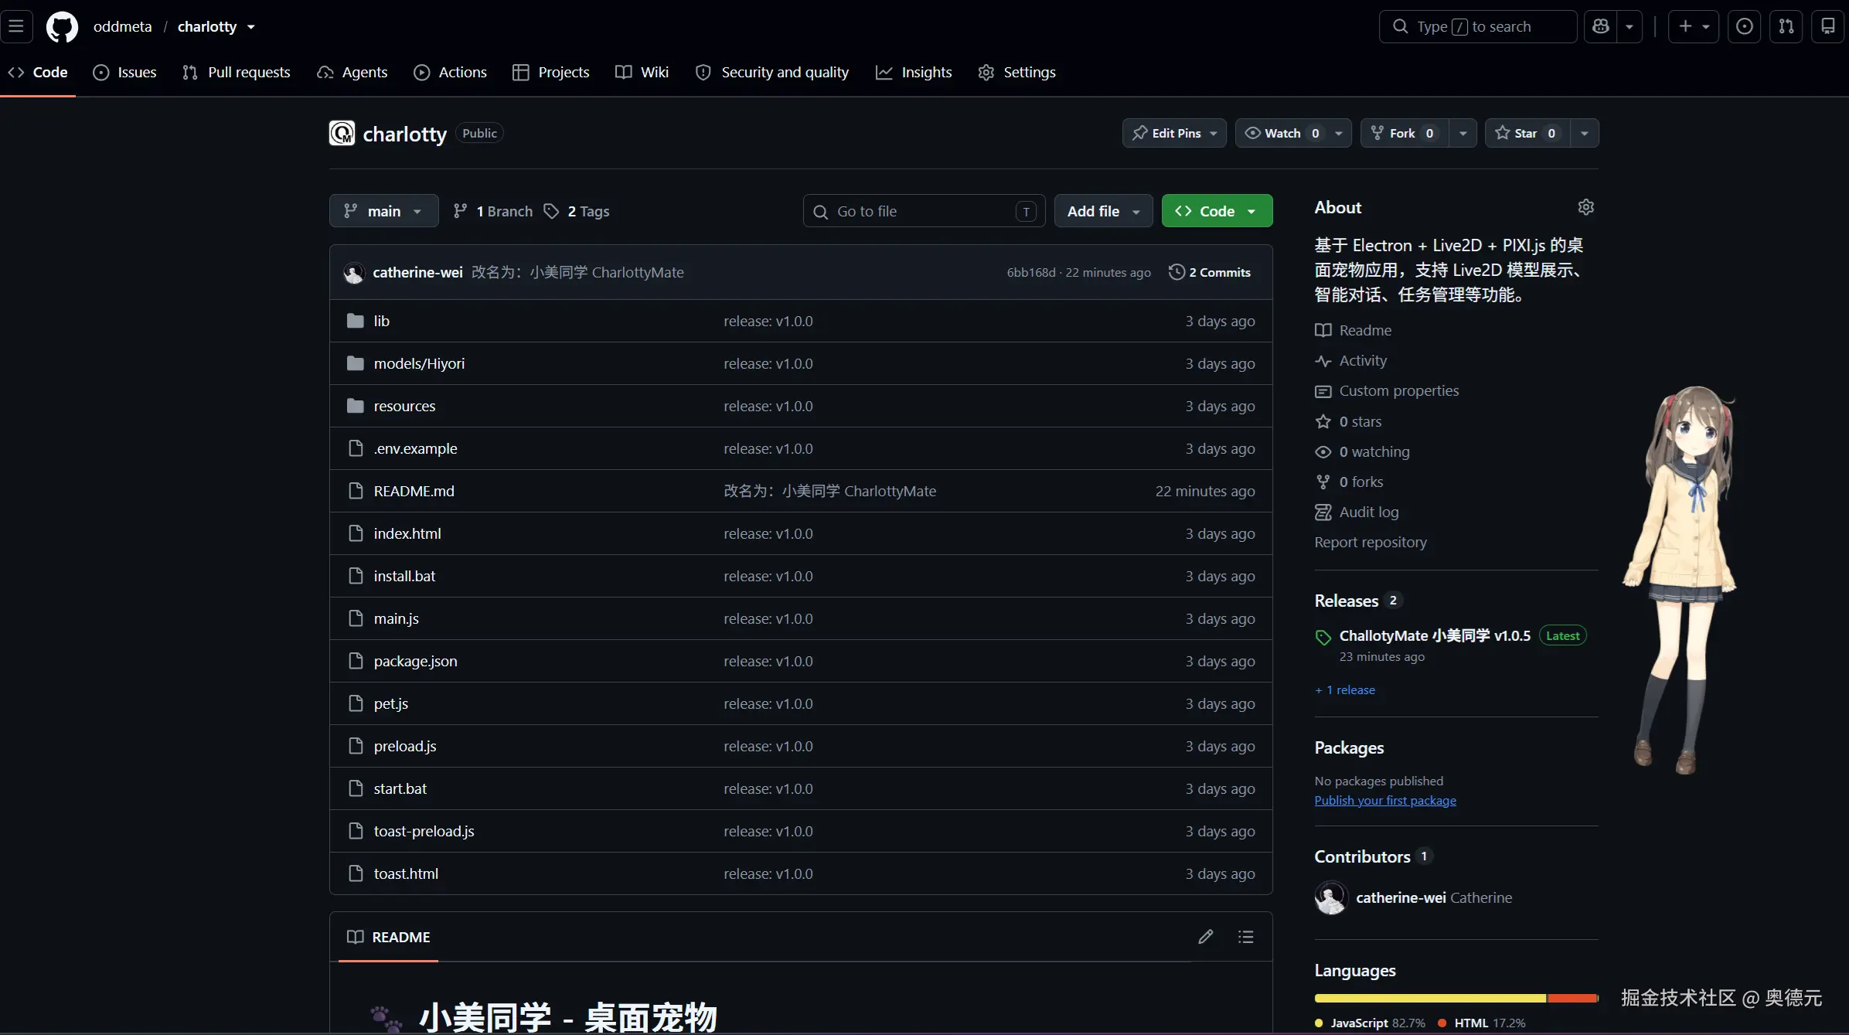1849x1035 pixels.
Task: Expand the Copilot dropdown arrow in header
Action: (x=1629, y=26)
